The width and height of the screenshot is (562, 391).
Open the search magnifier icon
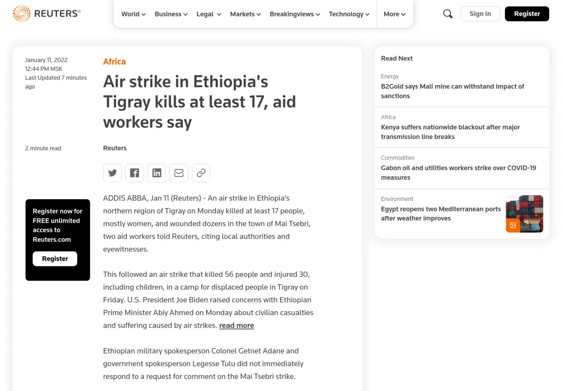click(x=448, y=14)
